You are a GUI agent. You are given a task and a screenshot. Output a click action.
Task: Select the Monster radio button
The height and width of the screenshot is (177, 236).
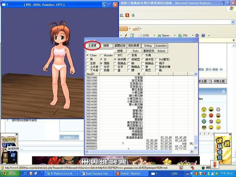101,55
